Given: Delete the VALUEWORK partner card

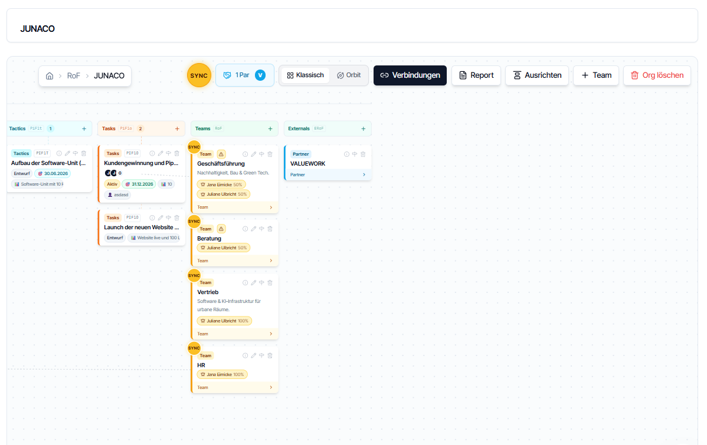Looking at the screenshot, I should (x=363, y=154).
